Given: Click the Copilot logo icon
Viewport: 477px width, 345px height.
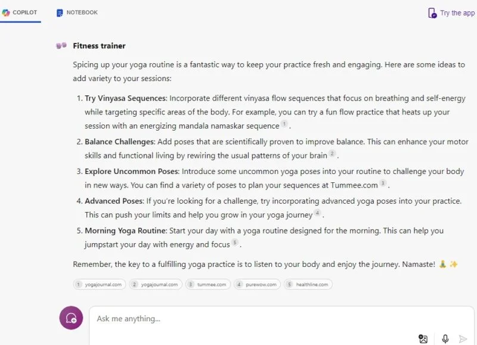Looking at the screenshot, I should 5,11.
